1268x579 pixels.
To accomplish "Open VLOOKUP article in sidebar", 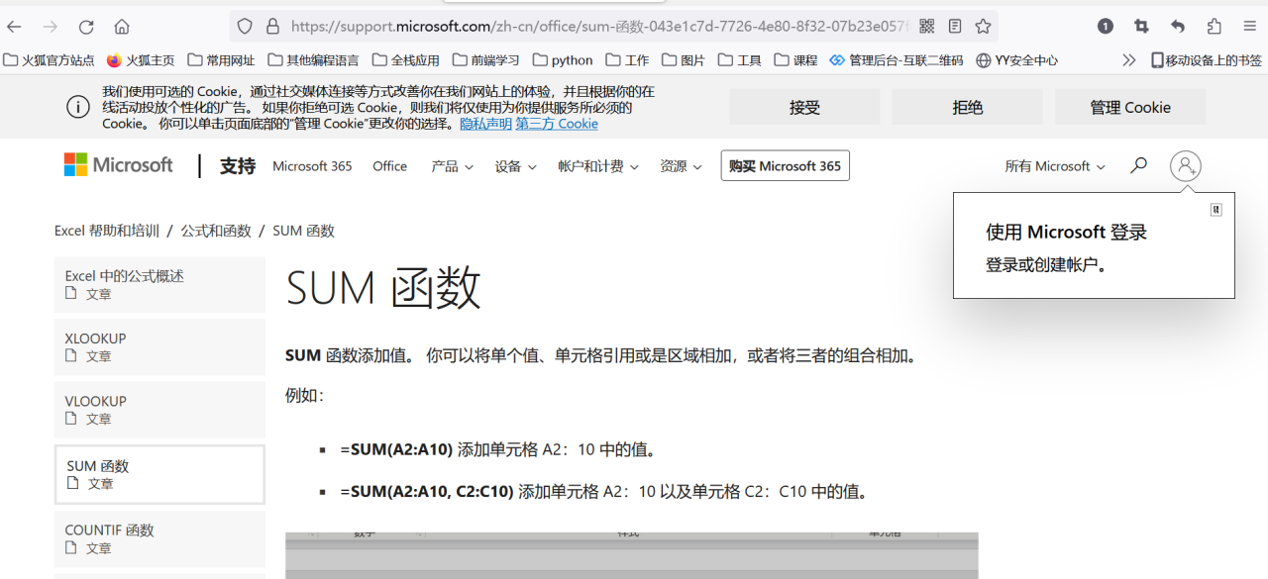I will pyautogui.click(x=159, y=410).
